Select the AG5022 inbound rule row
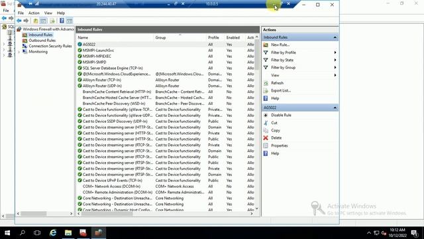 point(166,44)
